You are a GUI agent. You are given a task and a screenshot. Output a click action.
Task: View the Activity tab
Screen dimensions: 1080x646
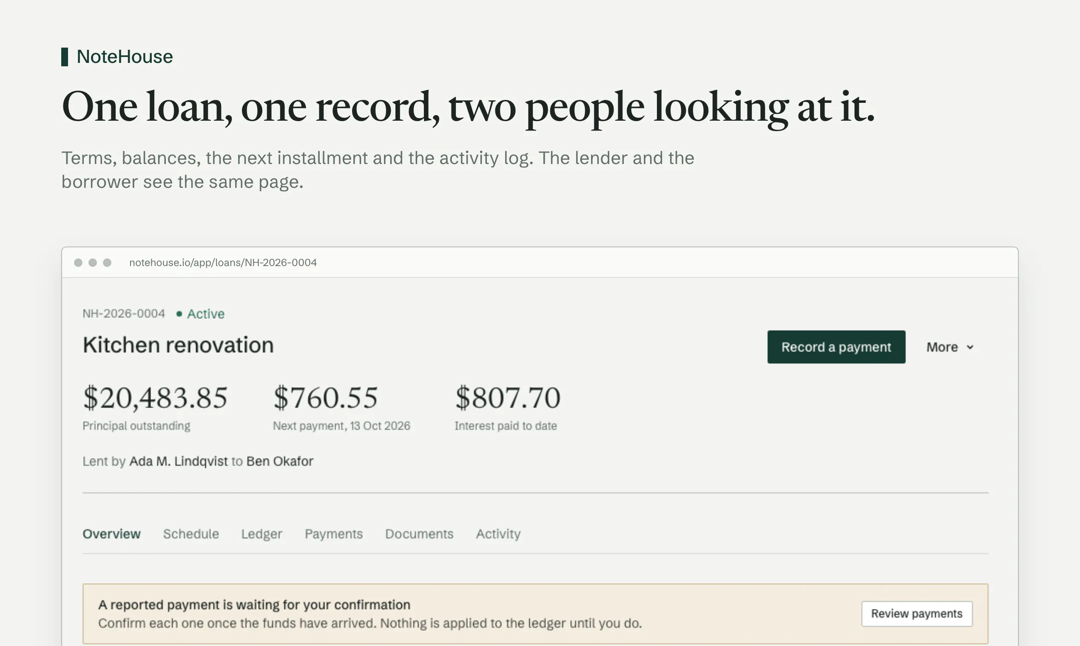point(498,534)
